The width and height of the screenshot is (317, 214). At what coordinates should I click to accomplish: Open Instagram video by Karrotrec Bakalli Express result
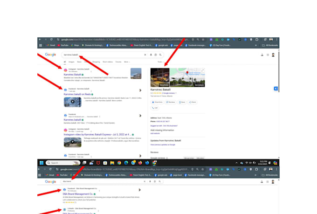[x=97, y=135]
